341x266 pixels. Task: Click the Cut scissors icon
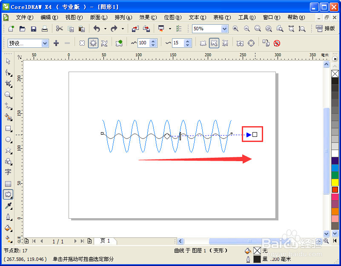(x=59, y=29)
